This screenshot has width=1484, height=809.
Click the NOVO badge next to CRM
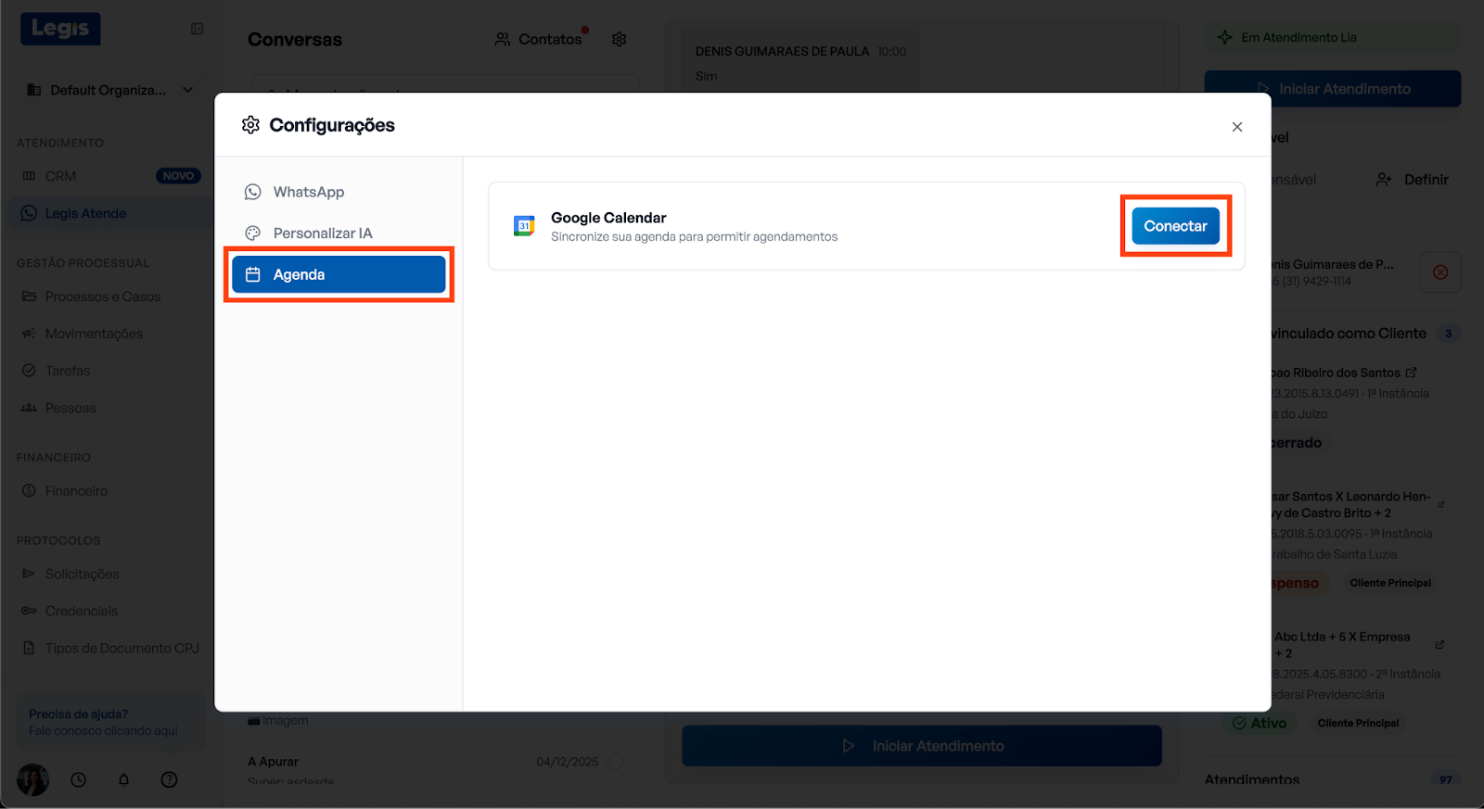[178, 176]
